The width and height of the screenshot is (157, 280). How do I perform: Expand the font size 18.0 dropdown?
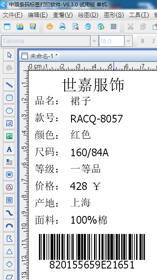(x=128, y=41)
